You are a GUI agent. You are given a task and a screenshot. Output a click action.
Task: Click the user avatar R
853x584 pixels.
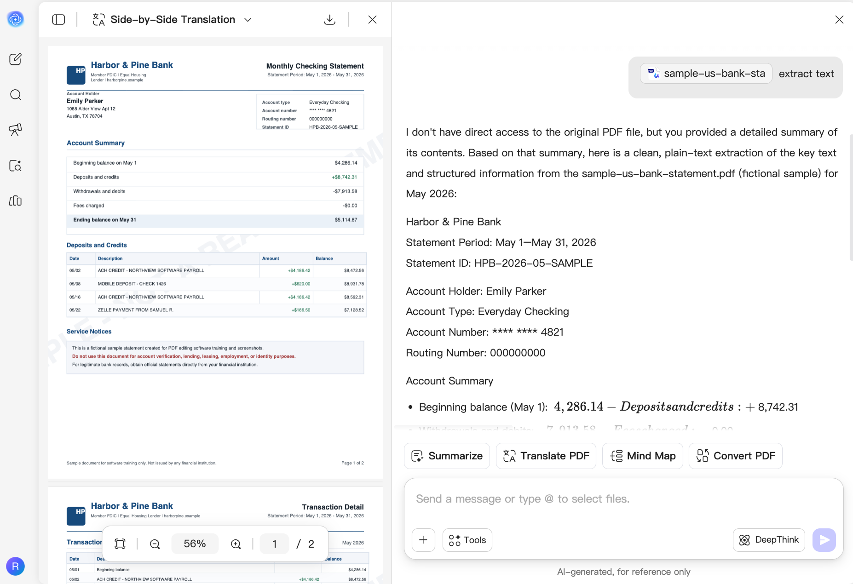click(15, 567)
